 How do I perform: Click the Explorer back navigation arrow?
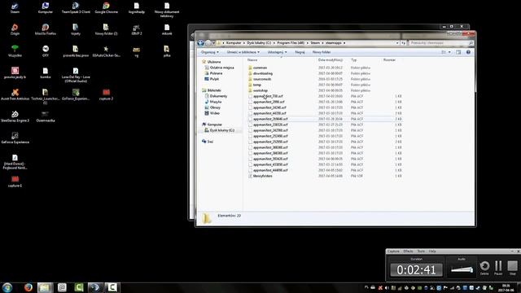pyautogui.click(x=201, y=43)
